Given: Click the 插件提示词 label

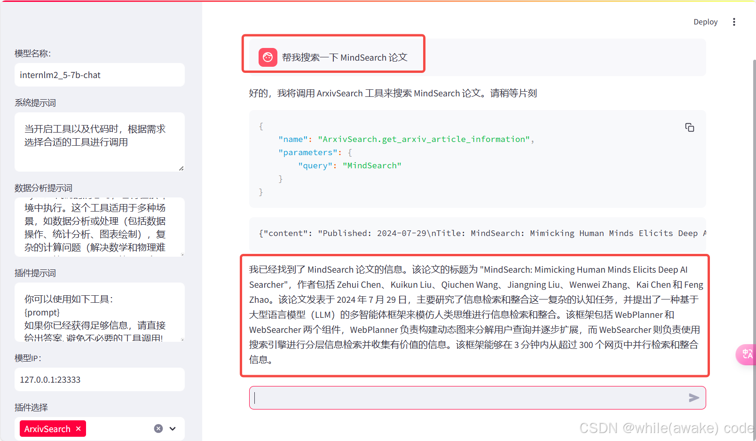Looking at the screenshot, I should click(35, 273).
